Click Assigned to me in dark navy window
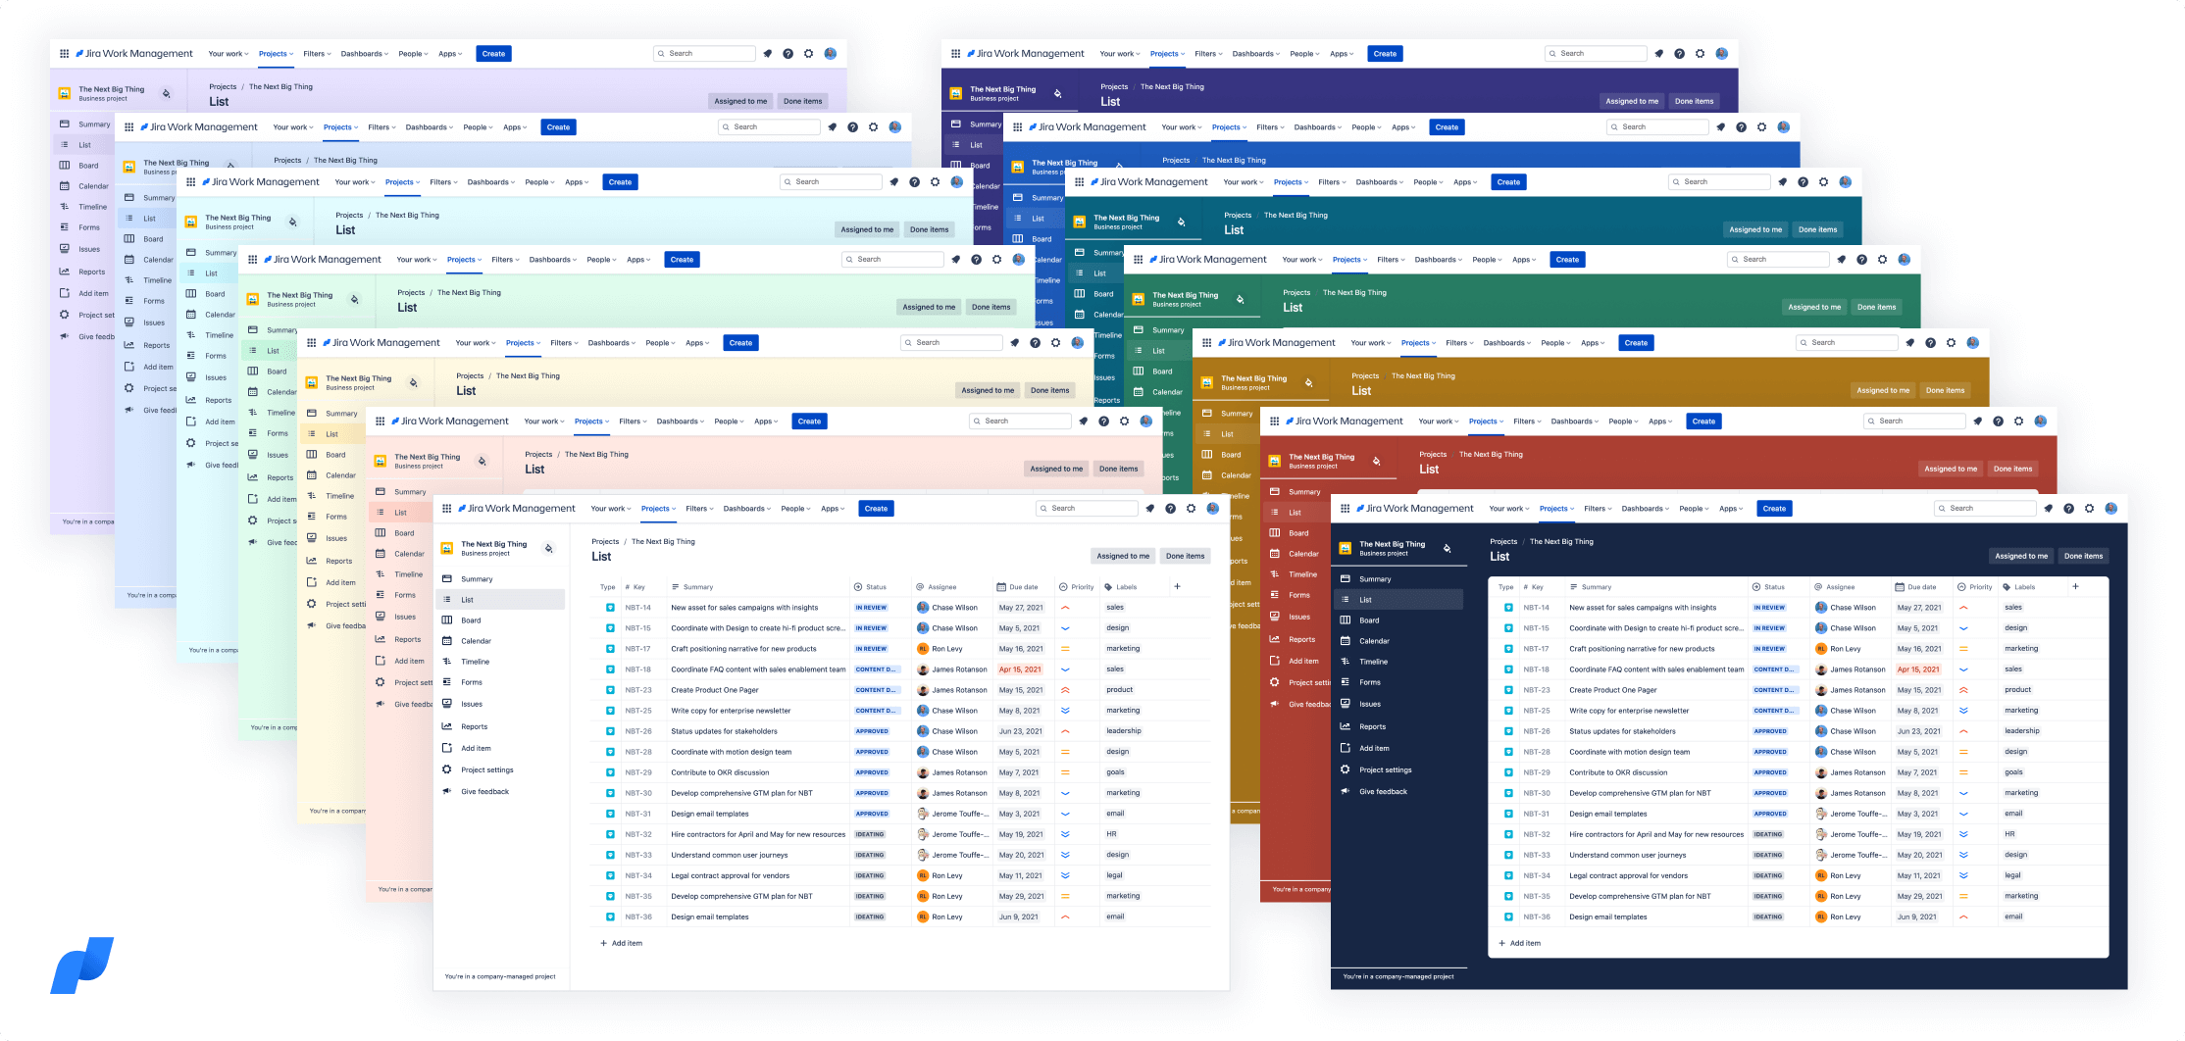 [2021, 556]
